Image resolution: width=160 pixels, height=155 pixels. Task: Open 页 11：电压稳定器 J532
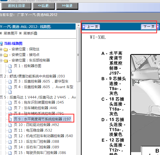pyautogui.click(x=33, y=130)
